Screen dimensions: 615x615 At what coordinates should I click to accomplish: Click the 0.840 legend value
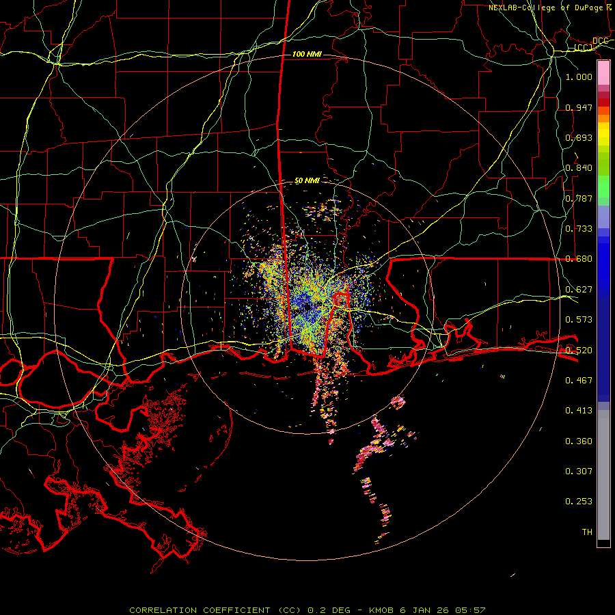click(x=579, y=168)
